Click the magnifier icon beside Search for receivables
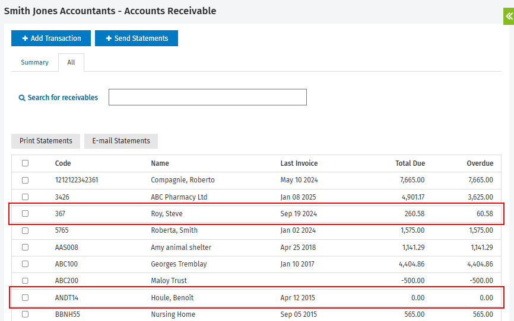This screenshot has width=514, height=321. click(22, 98)
